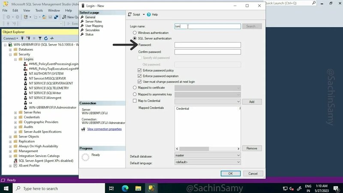343x193 pixels.
Task: Click the Databases folder icon
Action: 15,49
